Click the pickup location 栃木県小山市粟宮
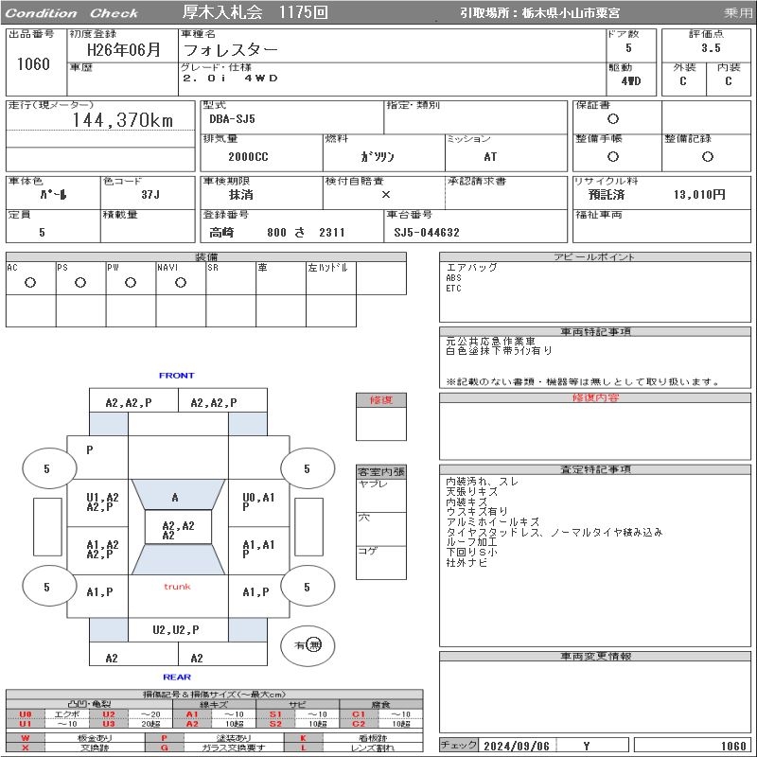 (x=571, y=13)
